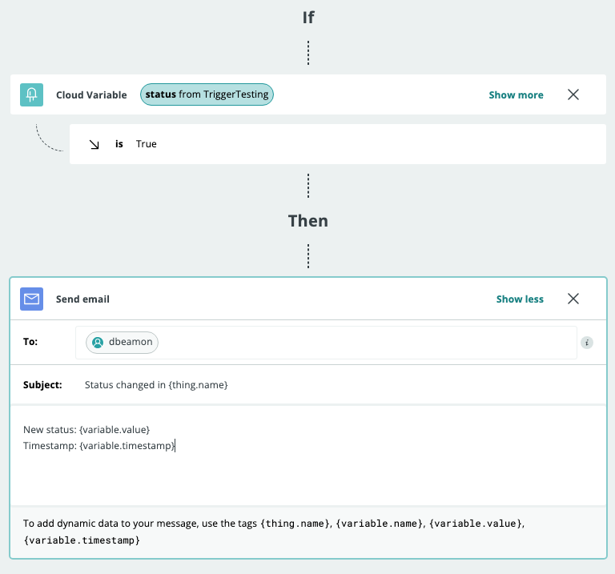Select the status from TriggerTesting chip

(x=207, y=94)
